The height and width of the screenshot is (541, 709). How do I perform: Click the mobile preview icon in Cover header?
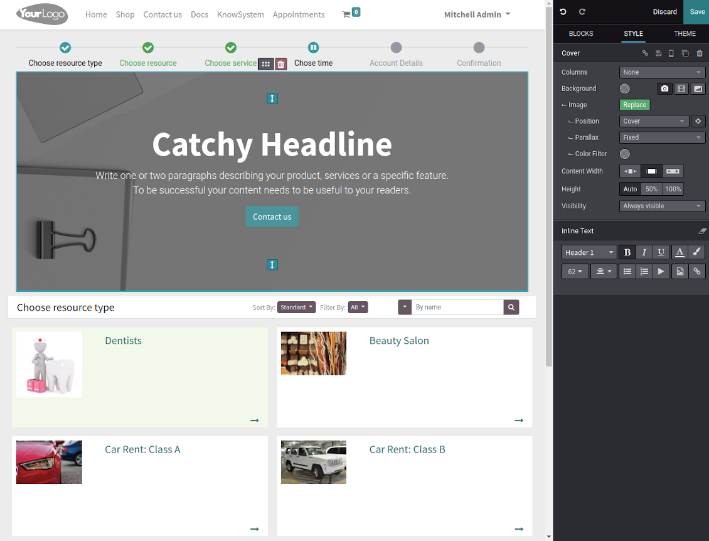click(671, 53)
